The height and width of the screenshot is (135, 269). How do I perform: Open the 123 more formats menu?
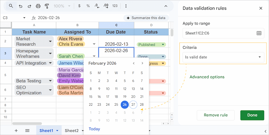coord(115,6)
